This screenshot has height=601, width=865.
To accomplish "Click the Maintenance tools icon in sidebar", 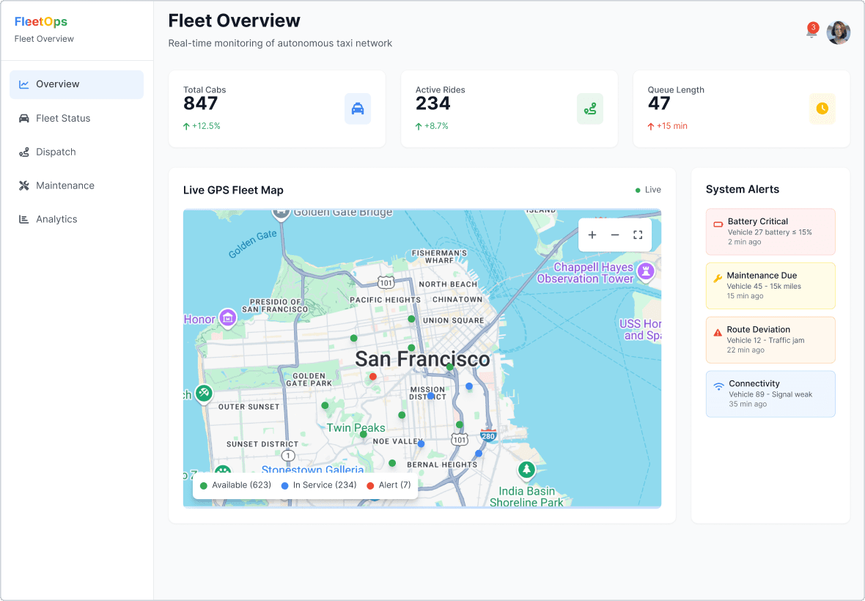I will (x=23, y=186).
